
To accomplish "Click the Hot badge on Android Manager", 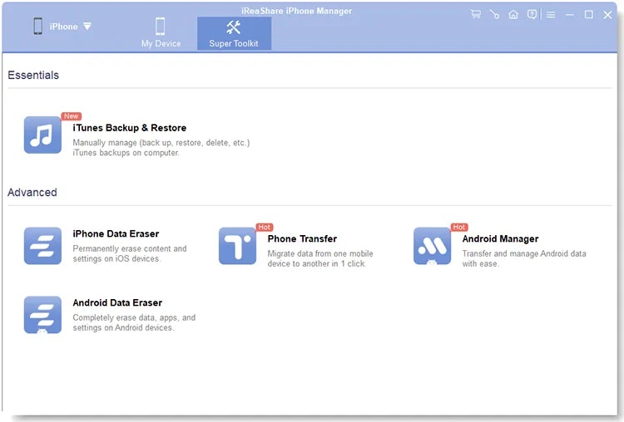I will tap(459, 227).
